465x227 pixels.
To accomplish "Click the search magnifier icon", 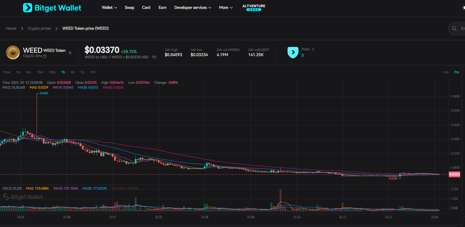I will (454, 29).
